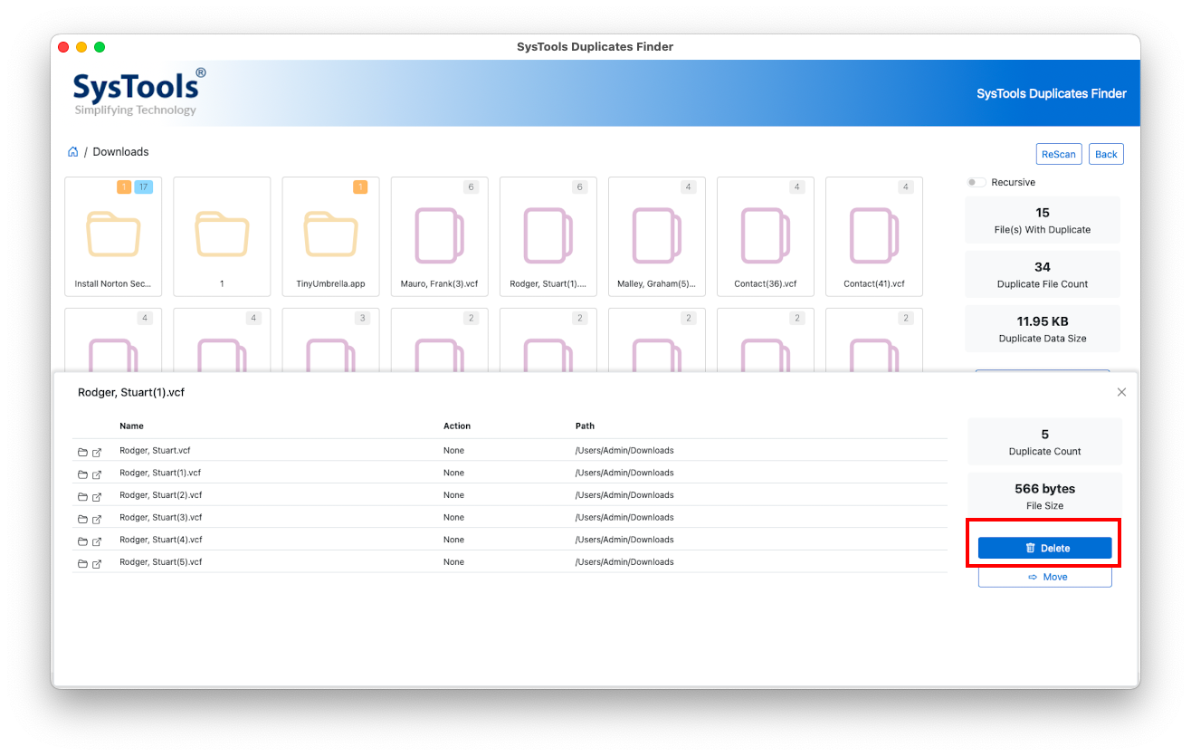Click external open icon for Rodger, Stuart(1).vcf row
This screenshot has width=1191, height=756.
click(x=97, y=474)
